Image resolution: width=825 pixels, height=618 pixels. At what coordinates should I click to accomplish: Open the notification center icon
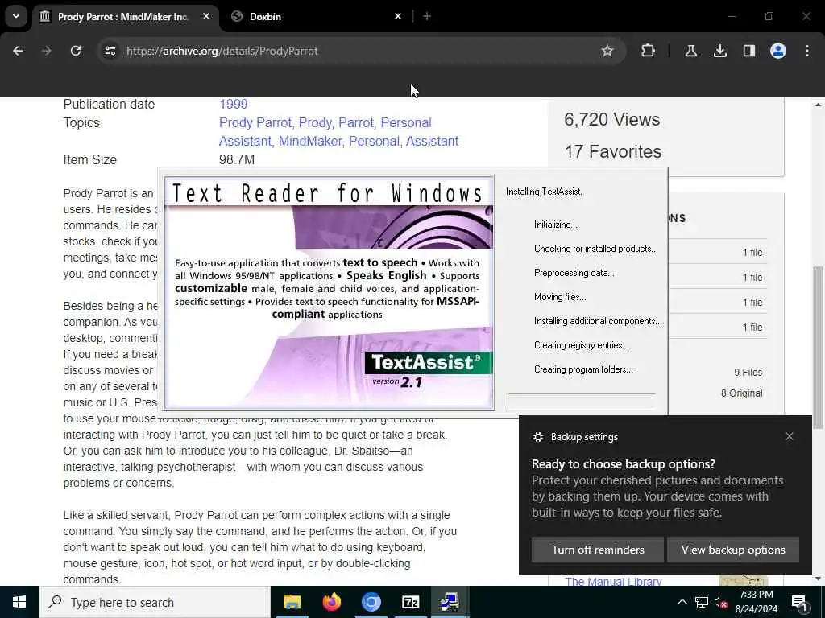click(x=799, y=603)
